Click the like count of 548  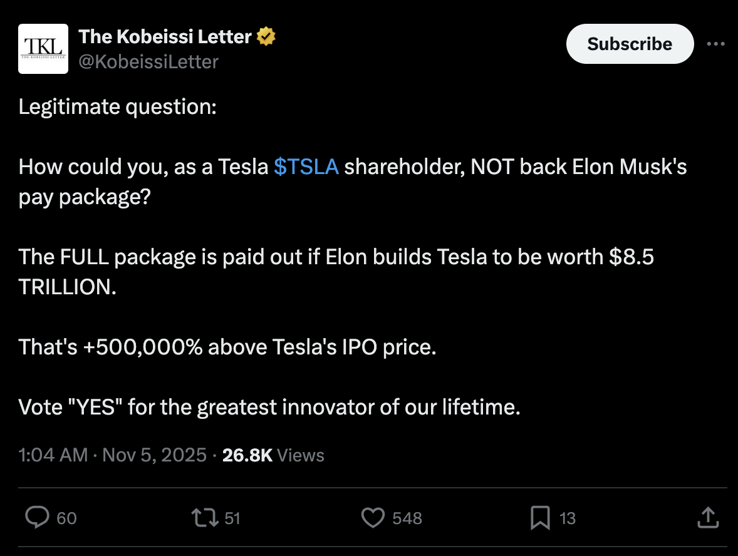(x=407, y=518)
